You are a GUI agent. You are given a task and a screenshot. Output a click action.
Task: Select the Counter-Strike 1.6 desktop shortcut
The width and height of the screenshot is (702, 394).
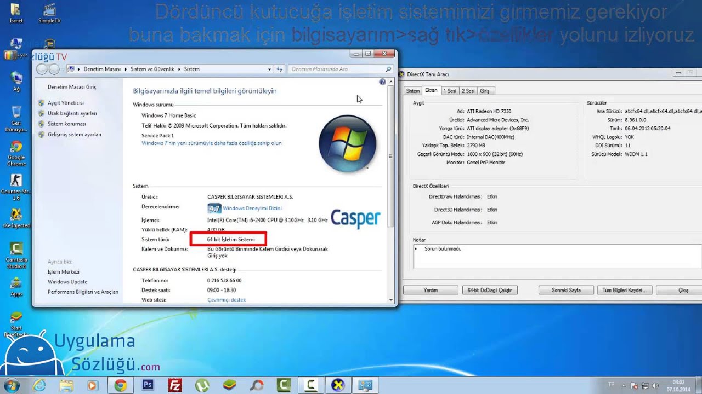pos(16,187)
